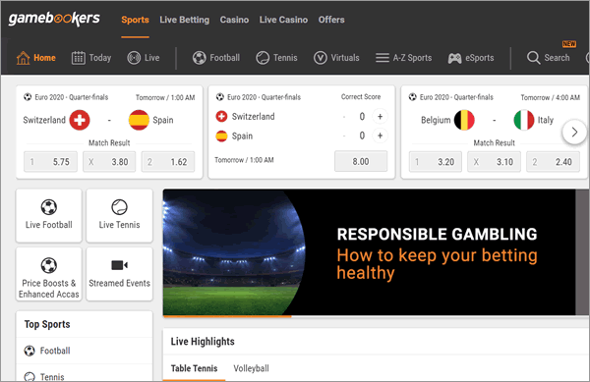Open A-Z Sports hamburger menu
The width and height of the screenshot is (590, 382).
click(383, 58)
